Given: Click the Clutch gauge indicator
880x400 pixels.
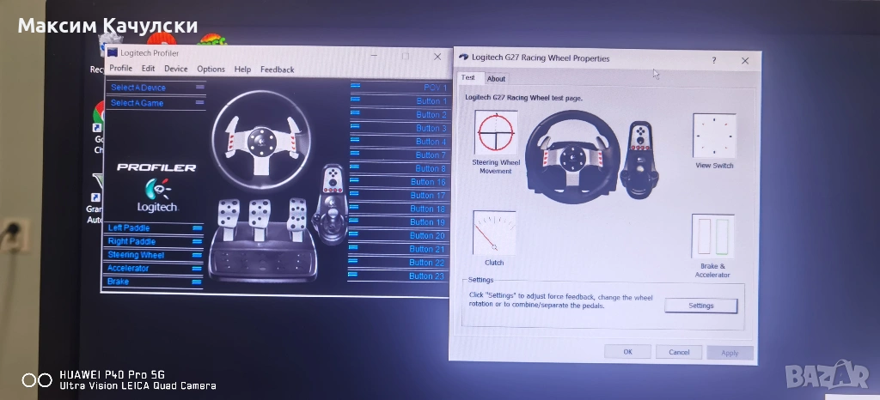Looking at the screenshot, I should click(x=494, y=233).
